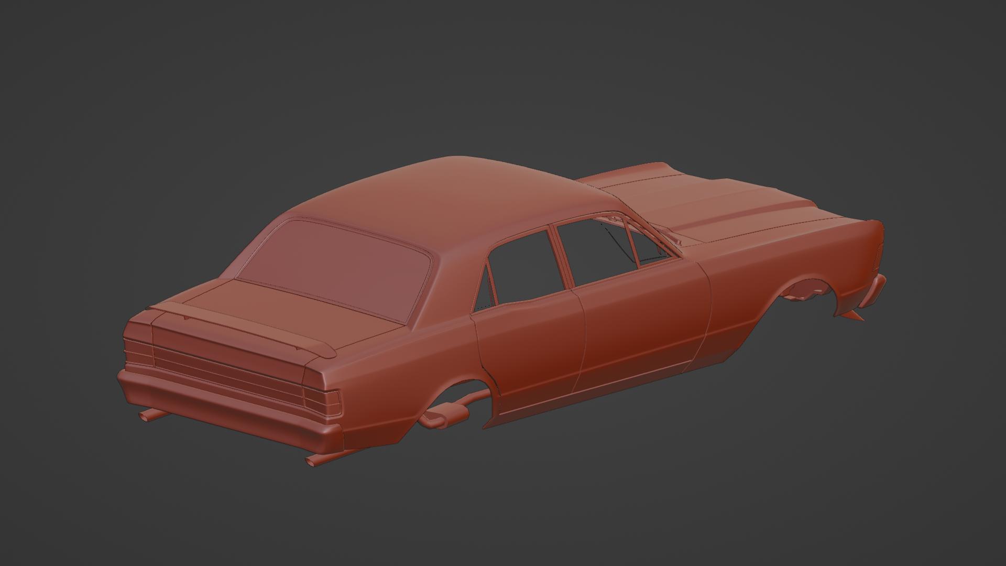Image resolution: width=1006 pixels, height=566 pixels.
Task: Click the right tail light cluster
Action: [x=324, y=401]
